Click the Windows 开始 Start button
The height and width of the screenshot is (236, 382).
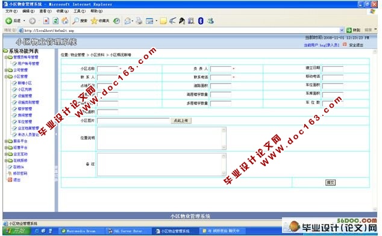16,231
